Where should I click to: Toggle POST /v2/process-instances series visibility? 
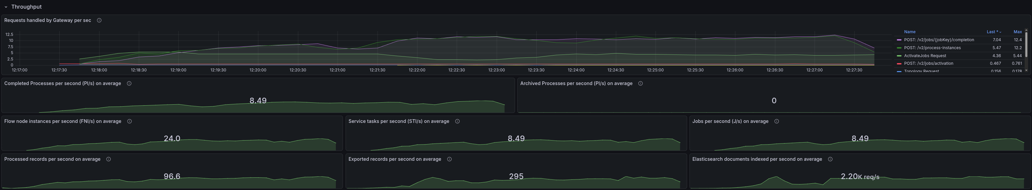point(932,48)
